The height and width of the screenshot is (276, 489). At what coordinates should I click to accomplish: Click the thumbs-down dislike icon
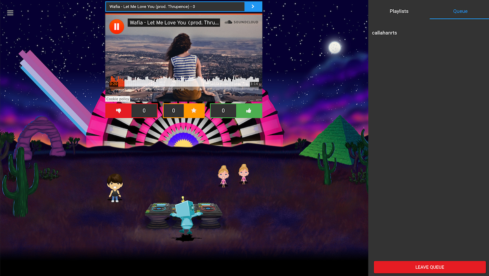(119, 111)
